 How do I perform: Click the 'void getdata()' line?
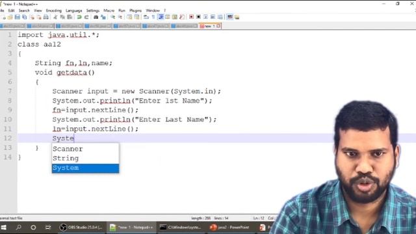[65, 72]
